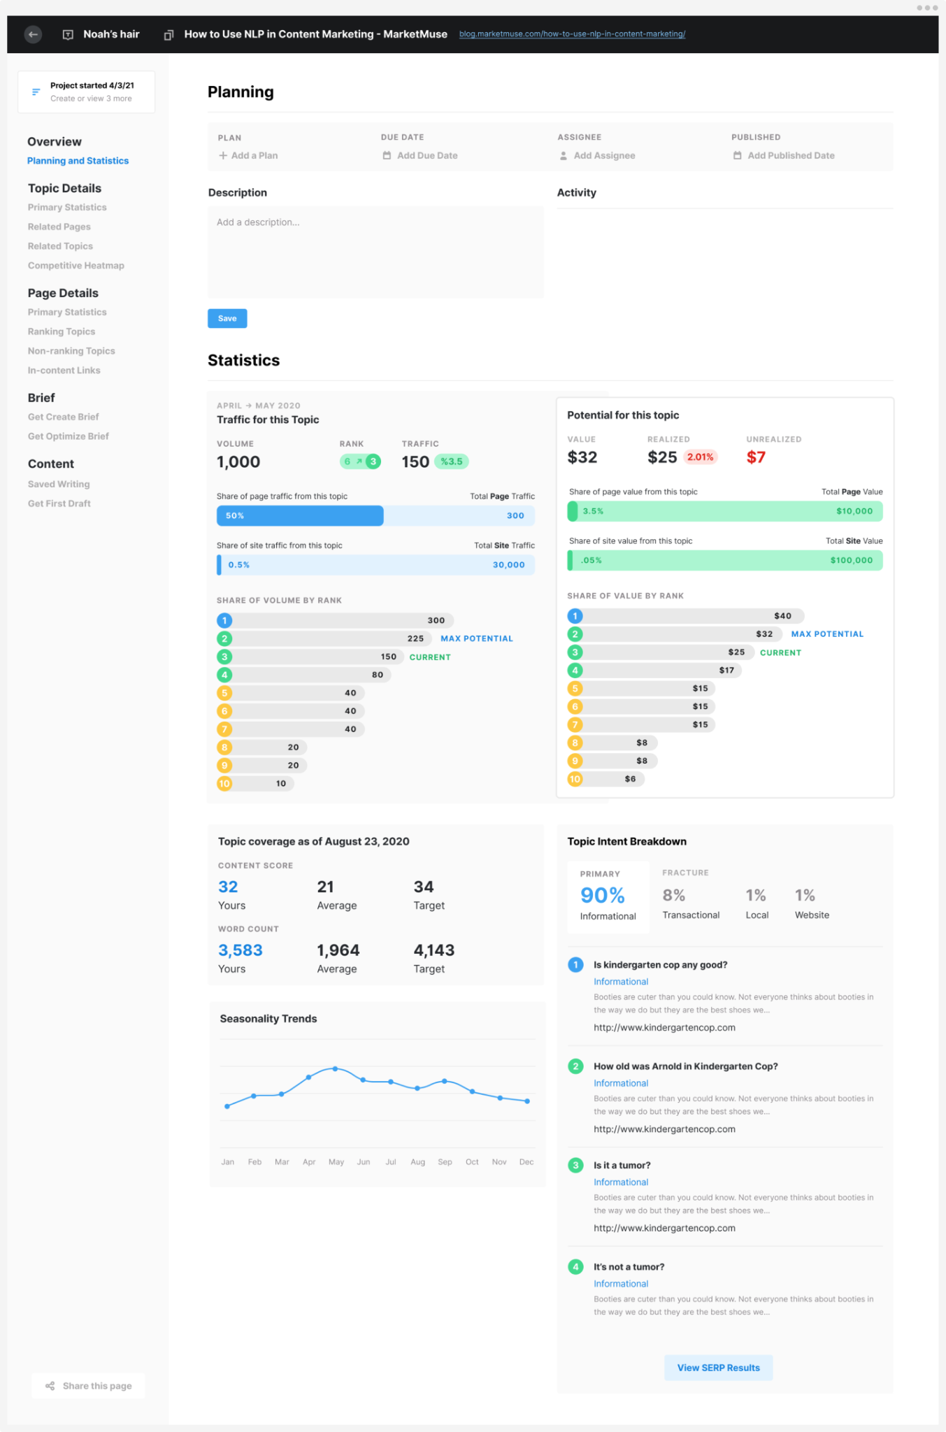Click the copy page icon before title

coord(169,34)
